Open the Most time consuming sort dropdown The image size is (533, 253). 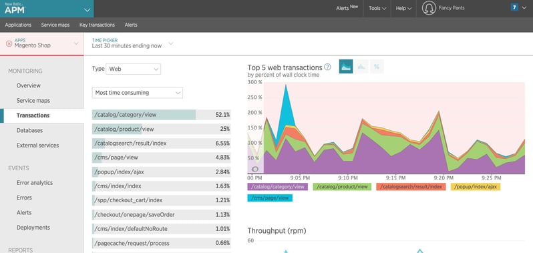coord(138,93)
